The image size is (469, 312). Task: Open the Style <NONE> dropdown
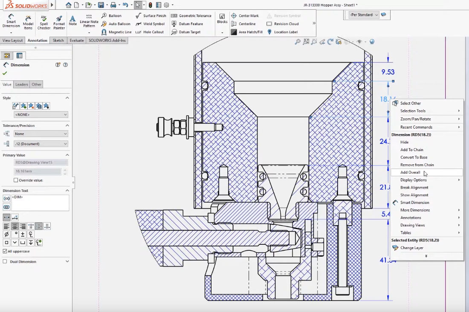41,114
